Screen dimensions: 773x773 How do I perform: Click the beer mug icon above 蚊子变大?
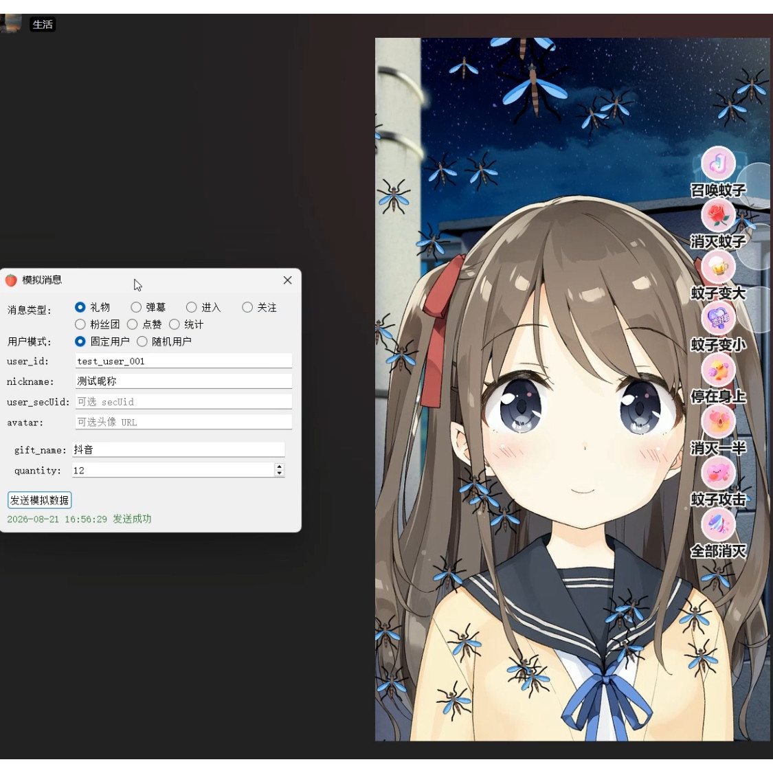click(718, 267)
